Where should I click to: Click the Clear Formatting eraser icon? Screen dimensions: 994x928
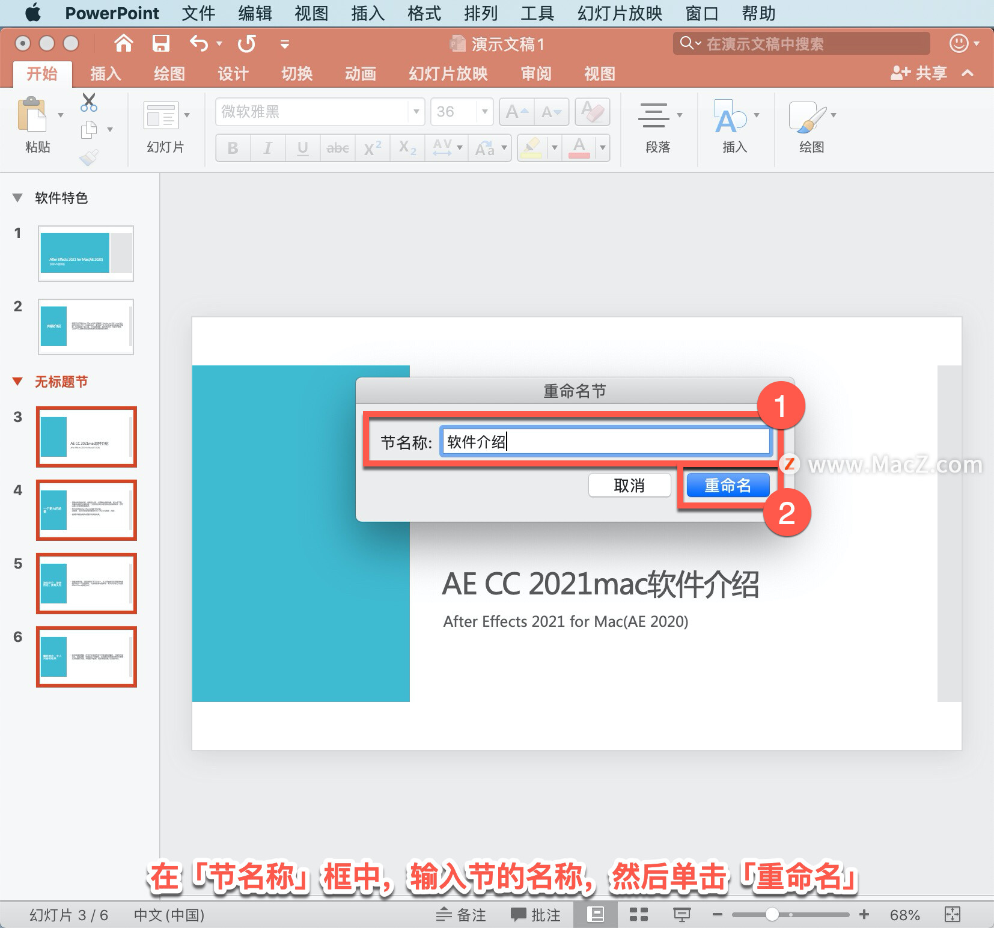click(x=593, y=112)
